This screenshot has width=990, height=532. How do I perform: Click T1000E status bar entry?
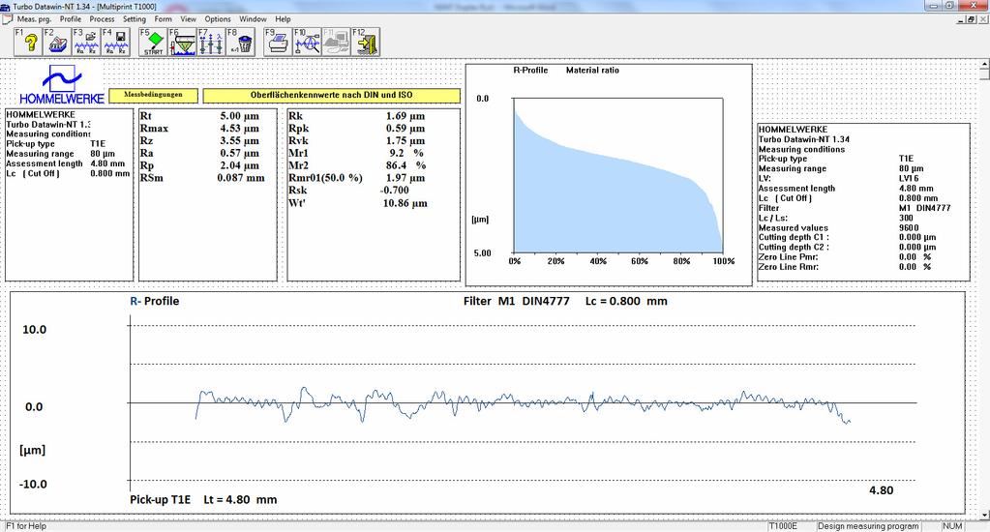783,525
